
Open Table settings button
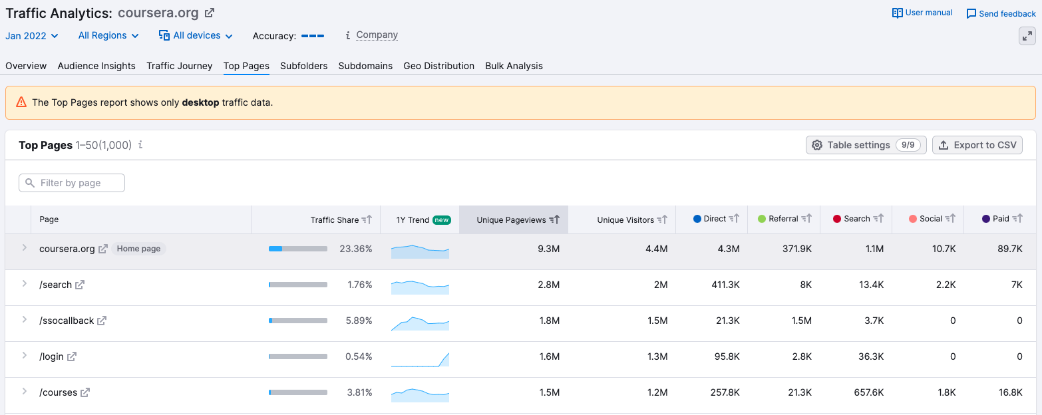coord(866,145)
